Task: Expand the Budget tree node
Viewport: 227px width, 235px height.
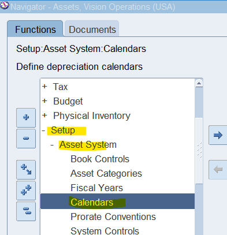Action: (44, 101)
